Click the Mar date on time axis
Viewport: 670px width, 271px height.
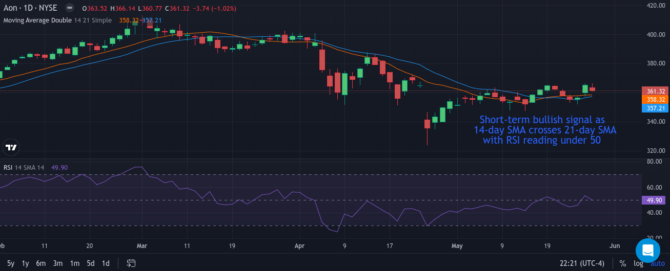click(x=141, y=246)
